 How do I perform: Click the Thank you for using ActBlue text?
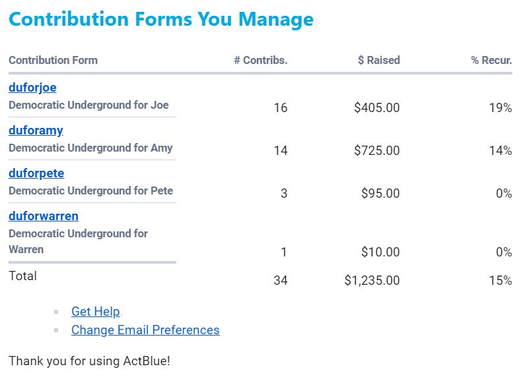point(89,361)
